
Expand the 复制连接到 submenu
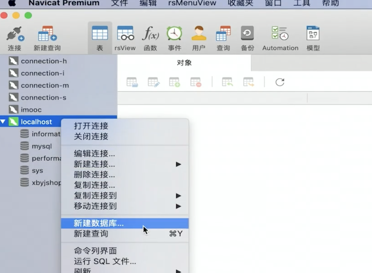178,196
